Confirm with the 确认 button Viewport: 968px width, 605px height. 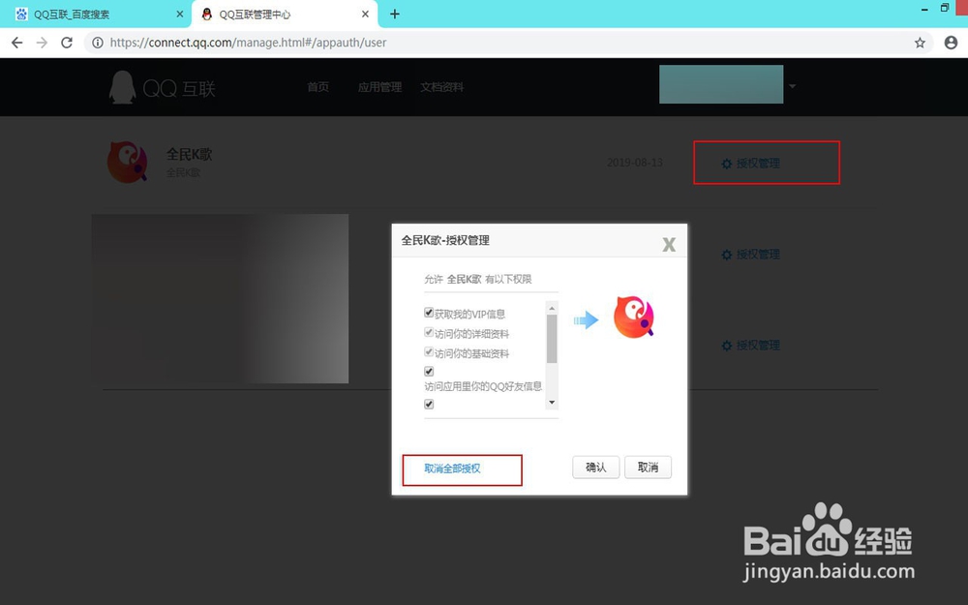(595, 468)
